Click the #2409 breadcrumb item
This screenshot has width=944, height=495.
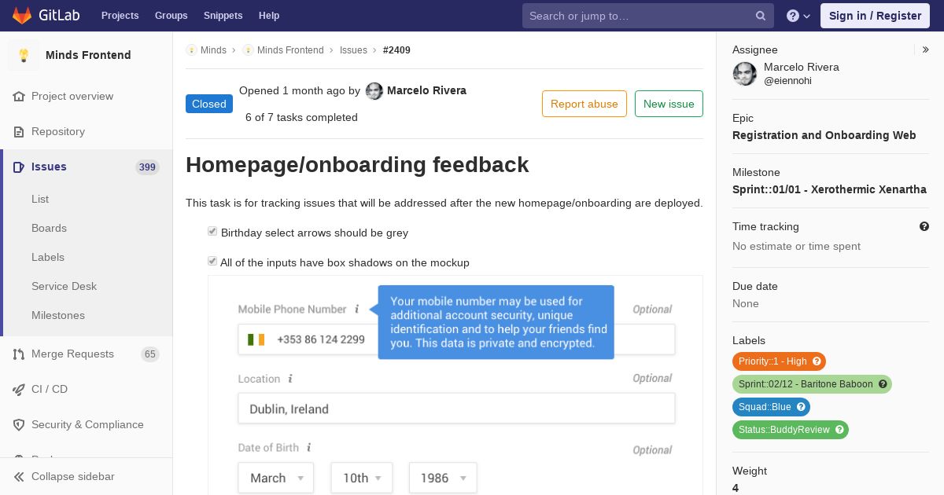coord(396,49)
